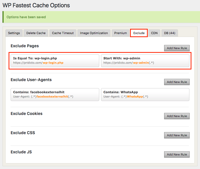Click the Exclude Pages section heading
This screenshot has width=200, height=169.
pyautogui.click(x=24, y=46)
